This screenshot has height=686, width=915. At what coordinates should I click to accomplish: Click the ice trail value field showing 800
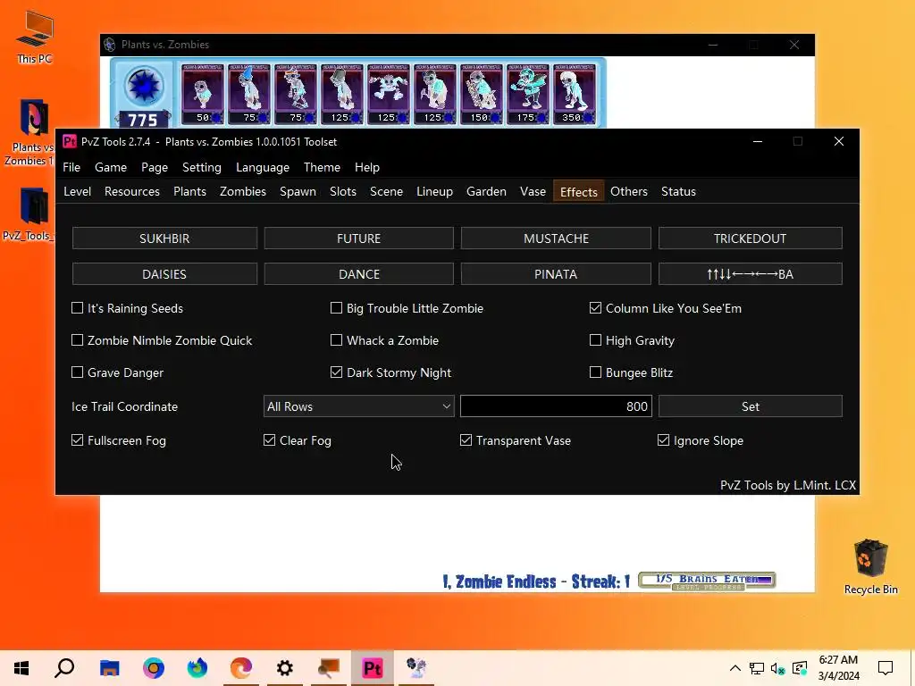point(556,406)
